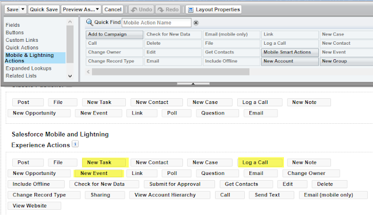Click the Quick Find magnifier icon
This screenshot has width=373, height=215.
pos(89,23)
